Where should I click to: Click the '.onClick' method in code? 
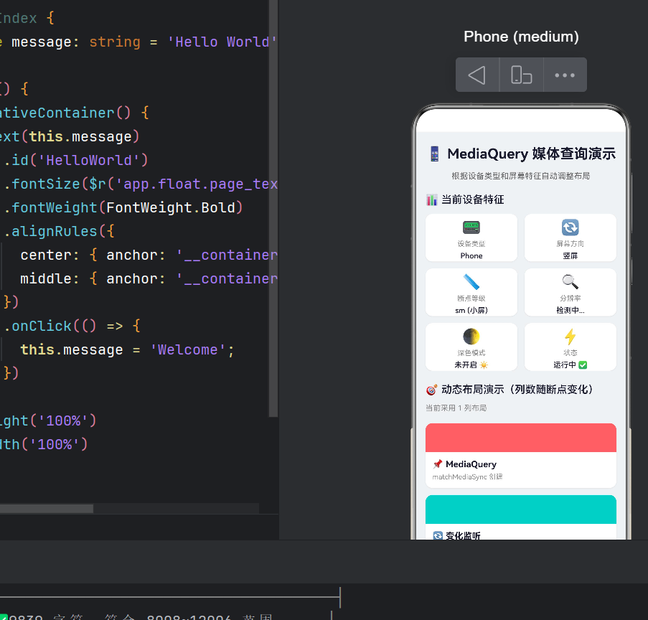(x=37, y=326)
